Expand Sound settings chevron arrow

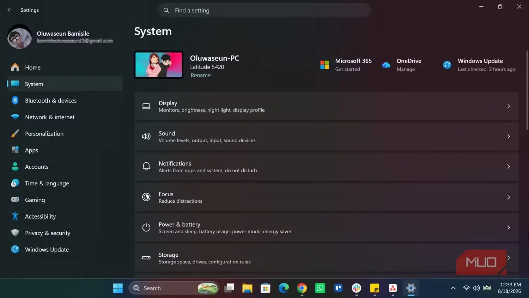(509, 136)
